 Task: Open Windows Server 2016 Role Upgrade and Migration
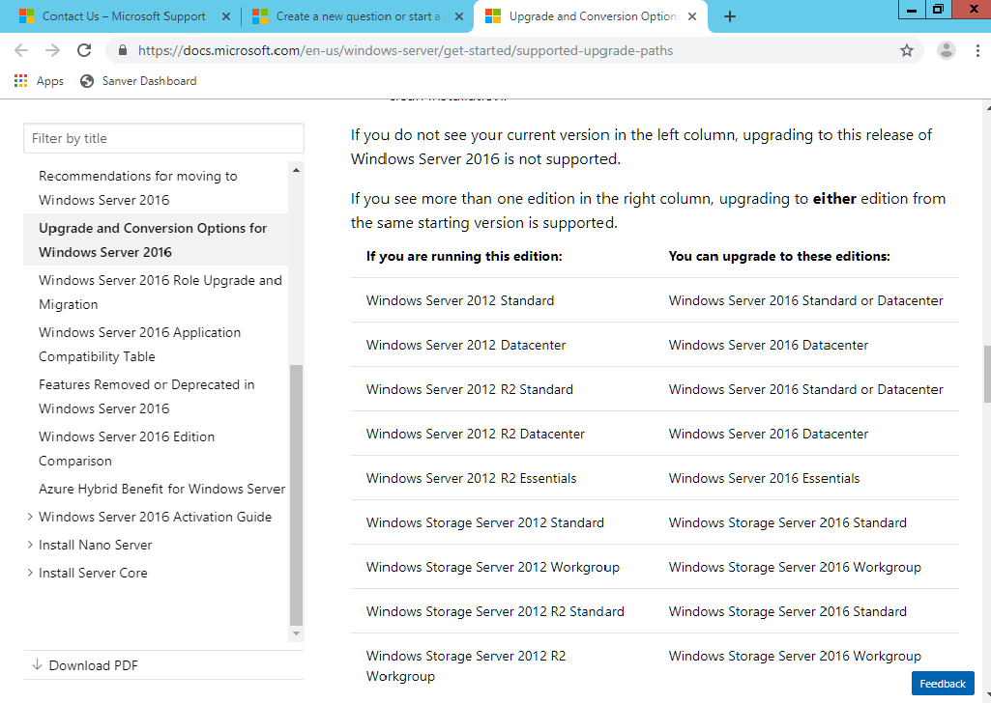coord(160,293)
